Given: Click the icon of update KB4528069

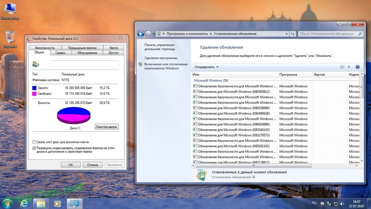Looking at the screenshot, I should point(195,108).
